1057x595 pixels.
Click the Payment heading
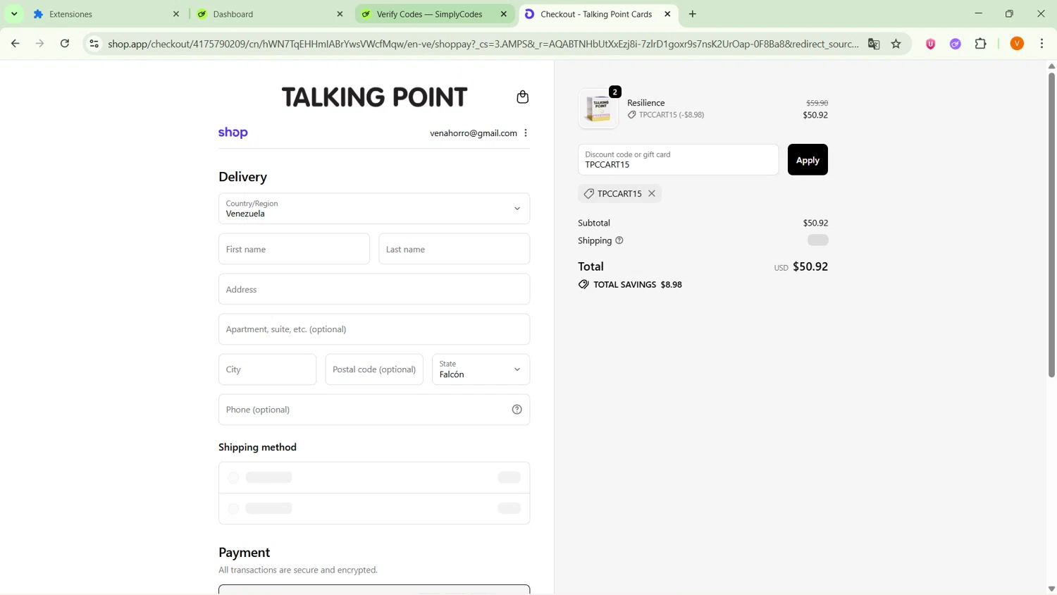(244, 552)
